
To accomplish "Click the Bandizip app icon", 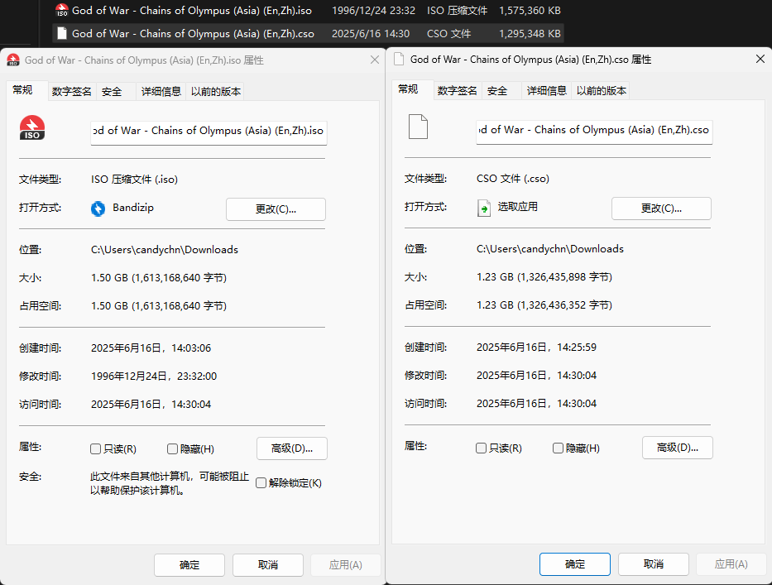I will pyautogui.click(x=98, y=209).
